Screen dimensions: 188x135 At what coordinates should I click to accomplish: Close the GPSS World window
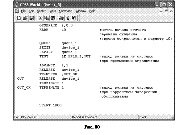pyautogui.click(x=170, y=5)
